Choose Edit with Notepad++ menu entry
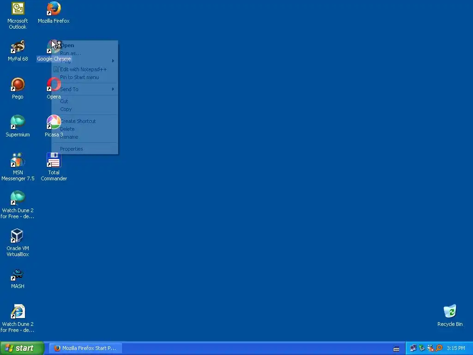The image size is (473, 355). [x=85, y=69]
